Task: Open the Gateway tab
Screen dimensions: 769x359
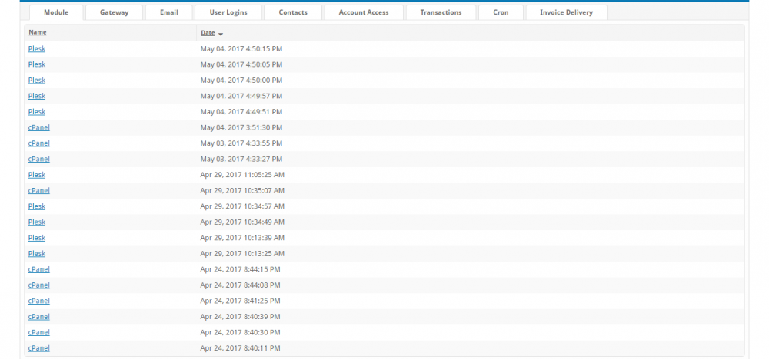Action: coord(115,12)
